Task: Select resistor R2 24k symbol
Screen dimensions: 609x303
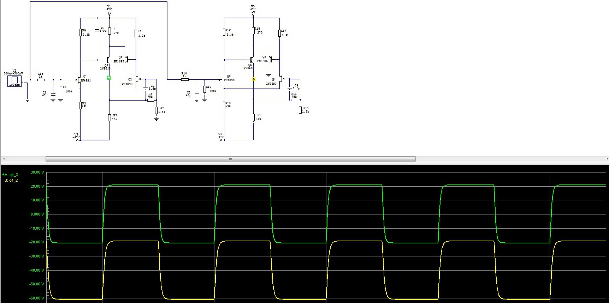Action: pos(81,105)
